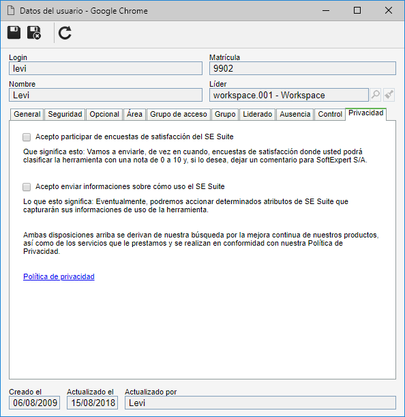Image resolution: width=405 pixels, height=417 pixels.
Task: Minimize the Datos del usuario window
Action: pos(326,11)
